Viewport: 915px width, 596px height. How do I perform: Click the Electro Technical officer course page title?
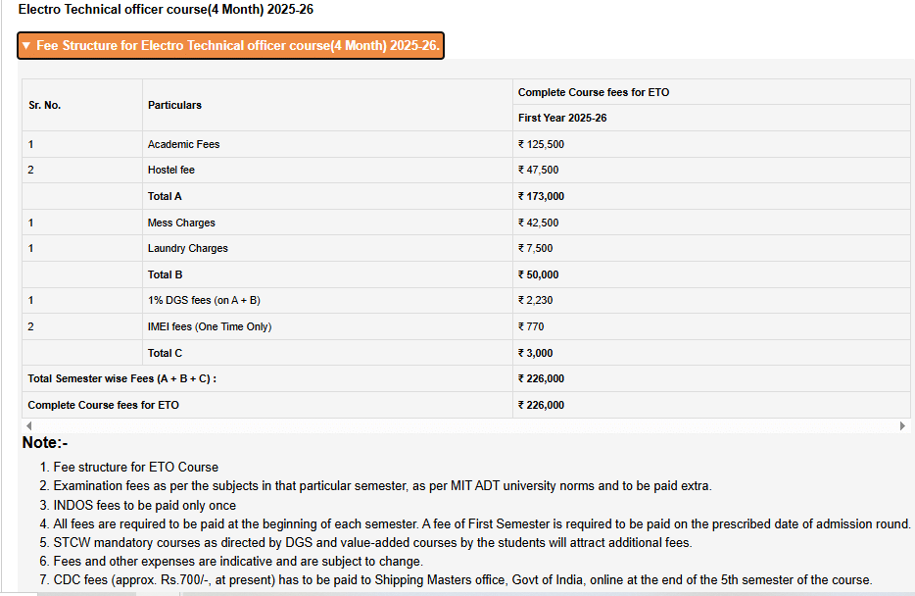coord(166,9)
